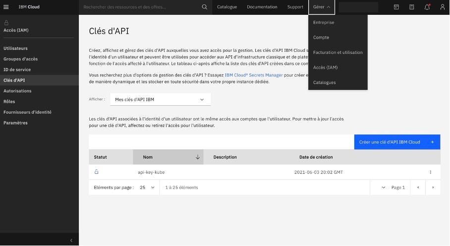Image resolution: width=450 pixels, height=246 pixels.
Task: Open the IBM Cloud Shell icon
Action: click(396, 7)
